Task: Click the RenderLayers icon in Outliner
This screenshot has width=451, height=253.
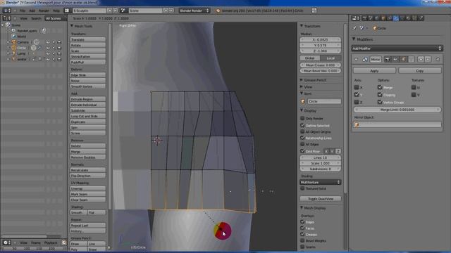Action: tap(13, 31)
